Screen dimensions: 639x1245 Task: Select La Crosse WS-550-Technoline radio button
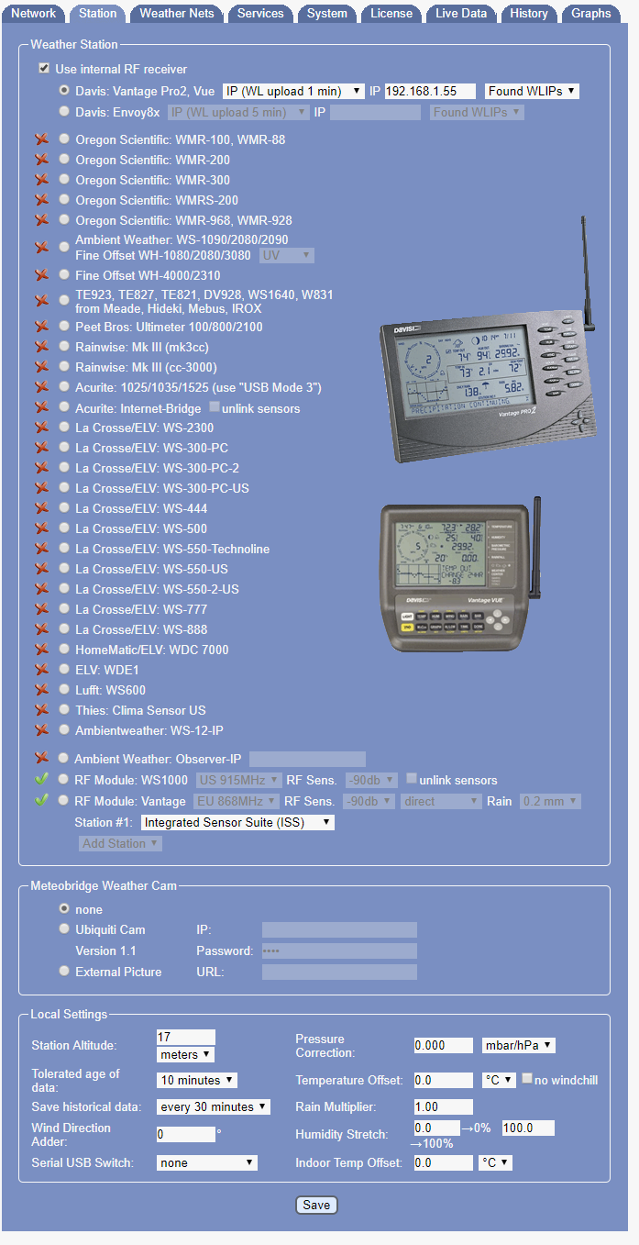(64, 549)
